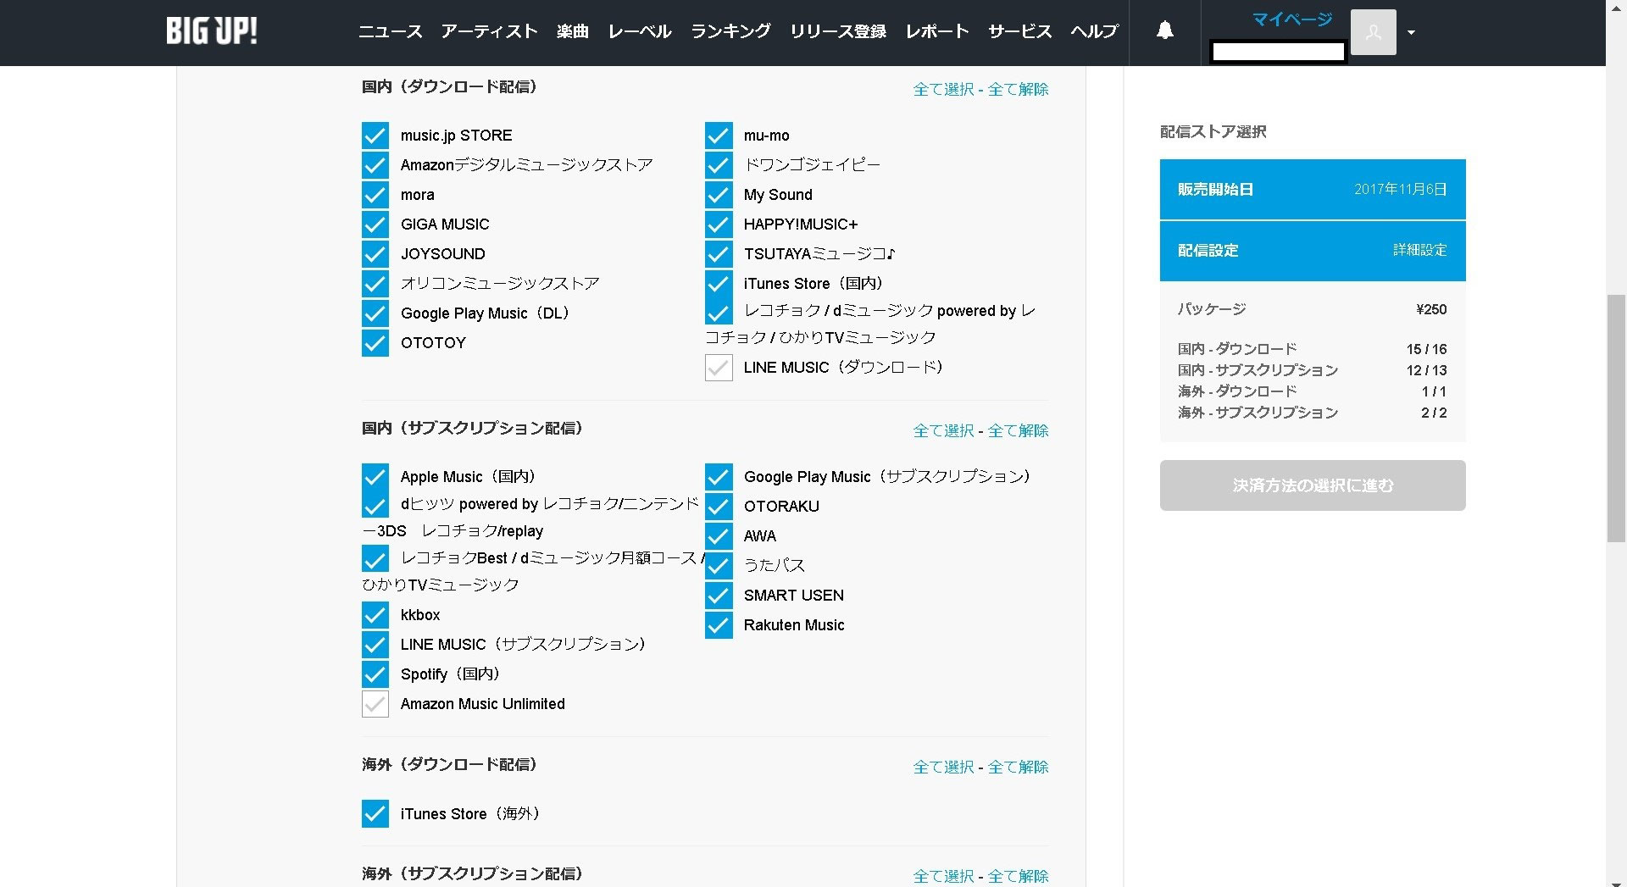1627x887 pixels.
Task: Toggle the mora checkbox
Action: (x=375, y=195)
